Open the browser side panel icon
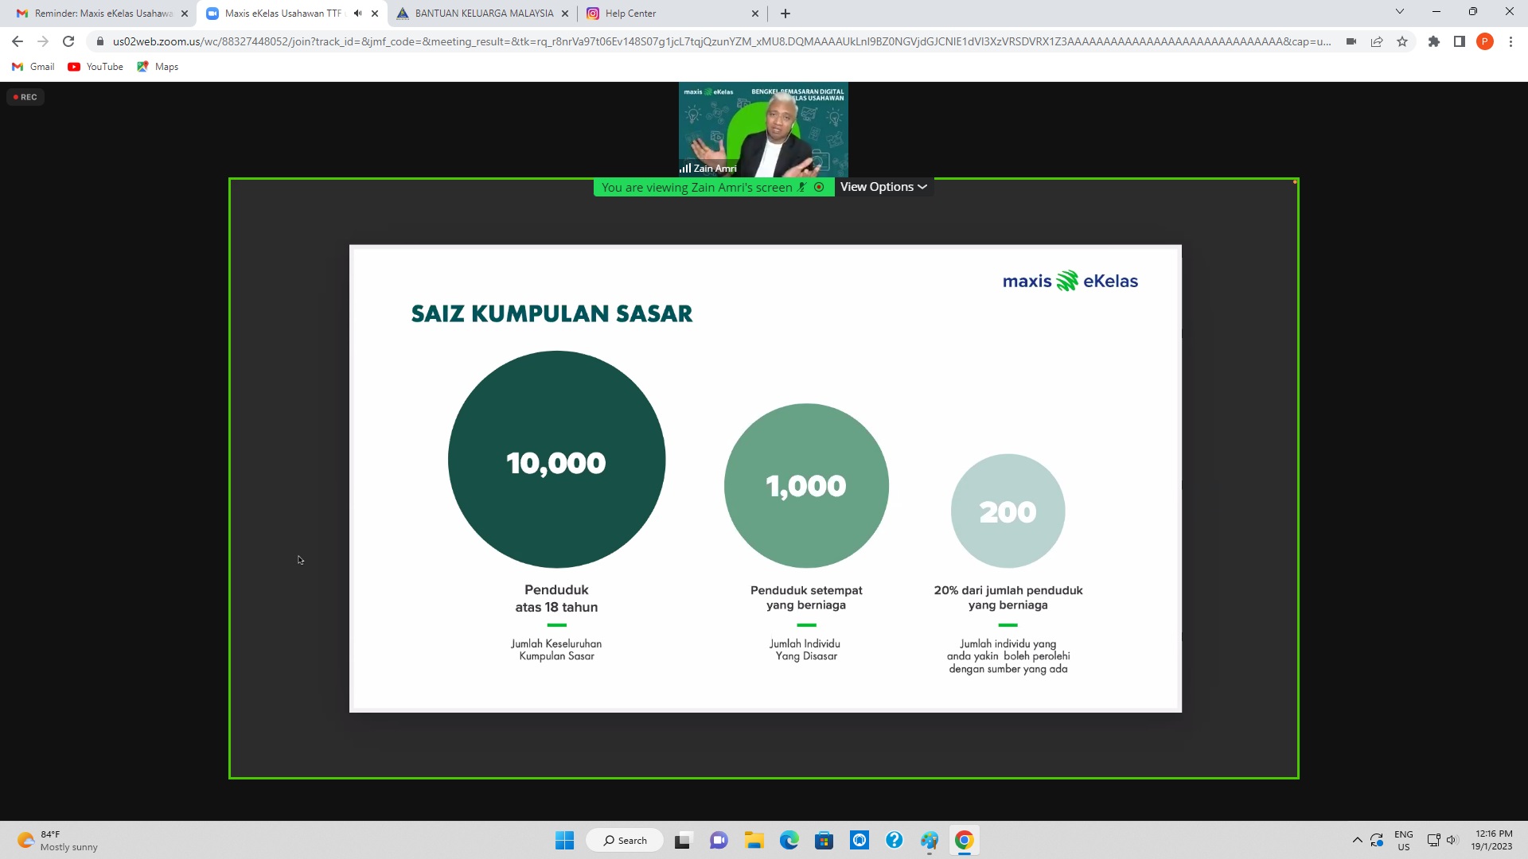The height and width of the screenshot is (859, 1528). (1459, 41)
